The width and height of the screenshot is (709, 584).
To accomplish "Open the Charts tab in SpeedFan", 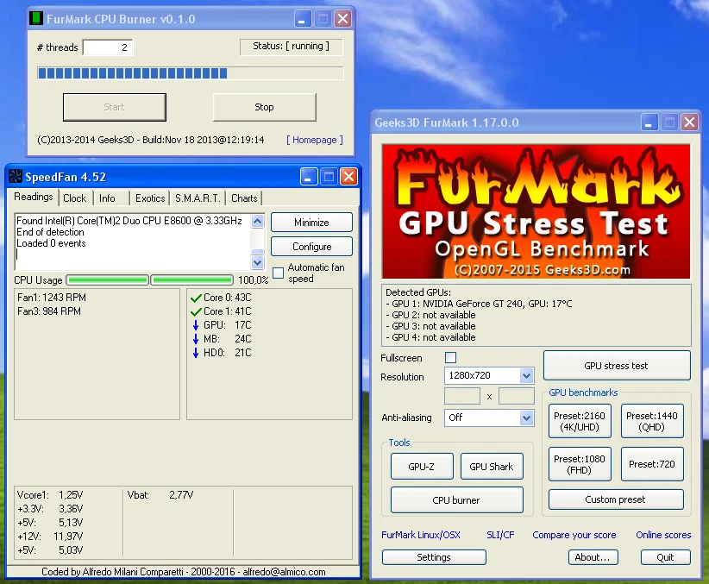I will pos(244,198).
